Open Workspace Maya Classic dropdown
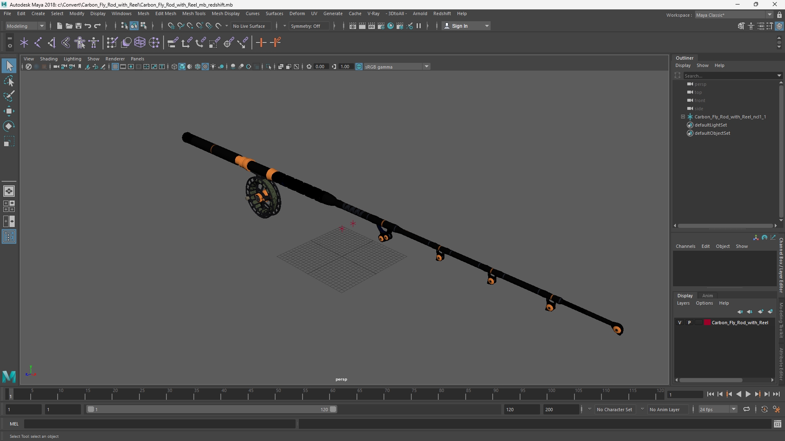 (734, 15)
